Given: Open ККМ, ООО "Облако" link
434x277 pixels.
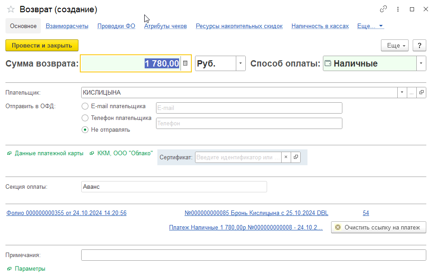Looking at the screenshot, I should (121, 153).
